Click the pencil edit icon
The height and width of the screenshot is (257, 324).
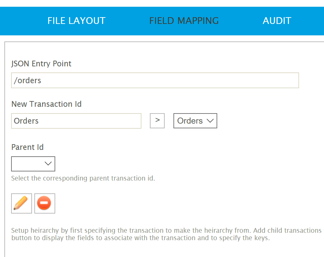[22, 203]
